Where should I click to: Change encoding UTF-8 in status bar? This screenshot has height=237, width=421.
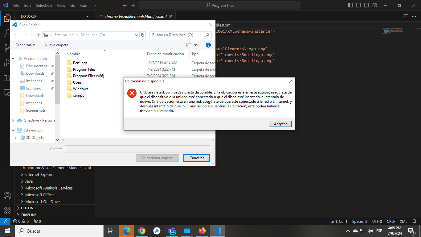377,221
